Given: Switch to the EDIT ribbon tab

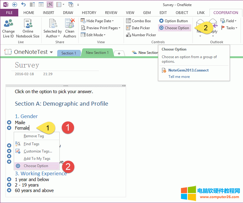Looking at the screenshot, I should click(x=163, y=13).
